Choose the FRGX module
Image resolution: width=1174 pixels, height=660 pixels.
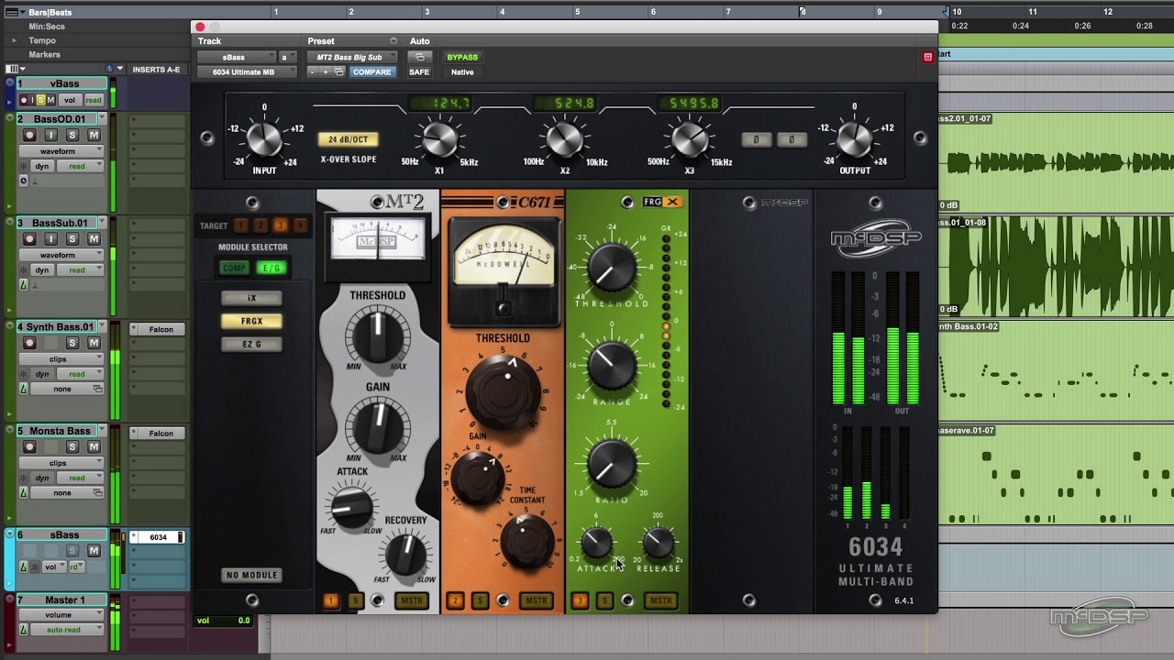251,321
